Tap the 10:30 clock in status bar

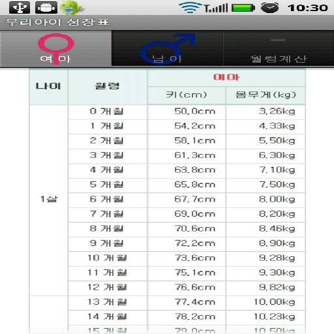307,8
